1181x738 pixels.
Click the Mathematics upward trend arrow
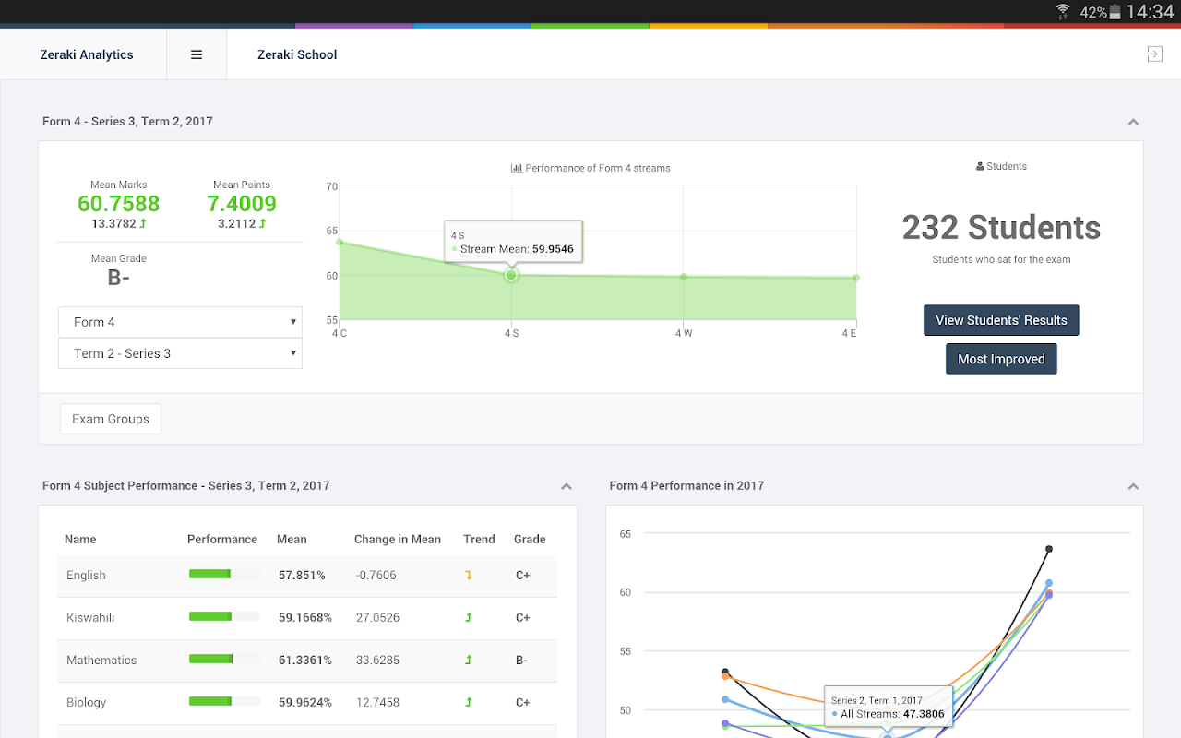[469, 660]
